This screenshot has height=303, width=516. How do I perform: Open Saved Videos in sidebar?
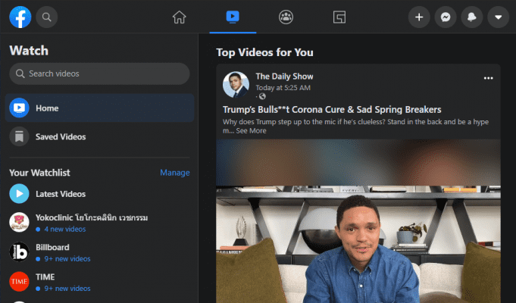coord(99,136)
